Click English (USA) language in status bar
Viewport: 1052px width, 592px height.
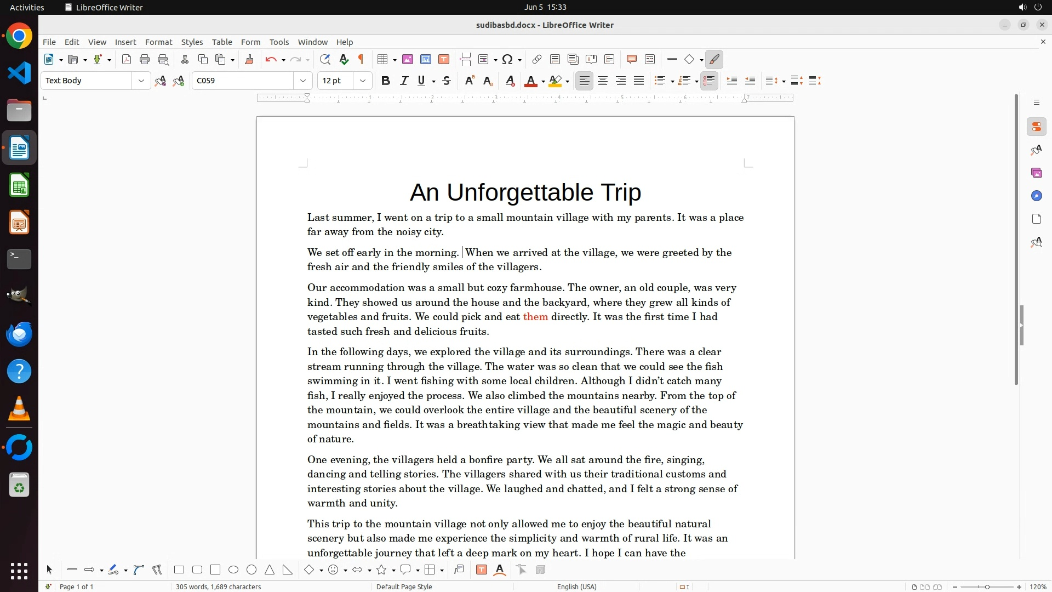coord(576,587)
